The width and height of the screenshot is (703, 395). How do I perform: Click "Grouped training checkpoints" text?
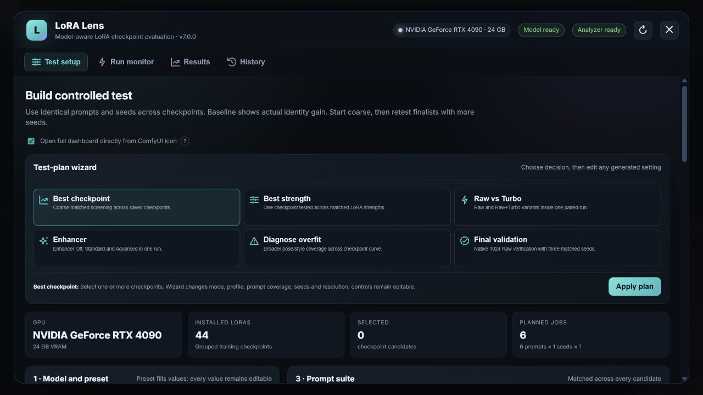tap(233, 347)
